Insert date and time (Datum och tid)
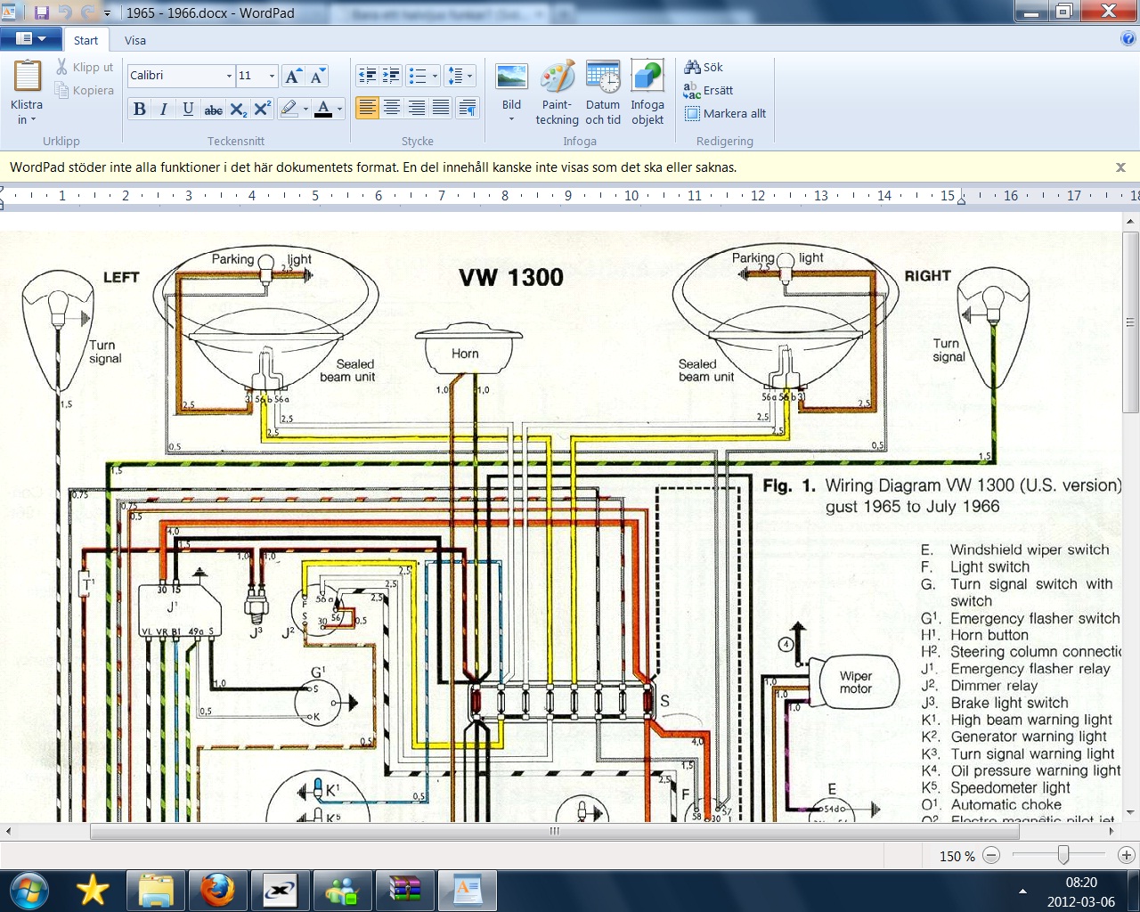 pyautogui.click(x=603, y=78)
